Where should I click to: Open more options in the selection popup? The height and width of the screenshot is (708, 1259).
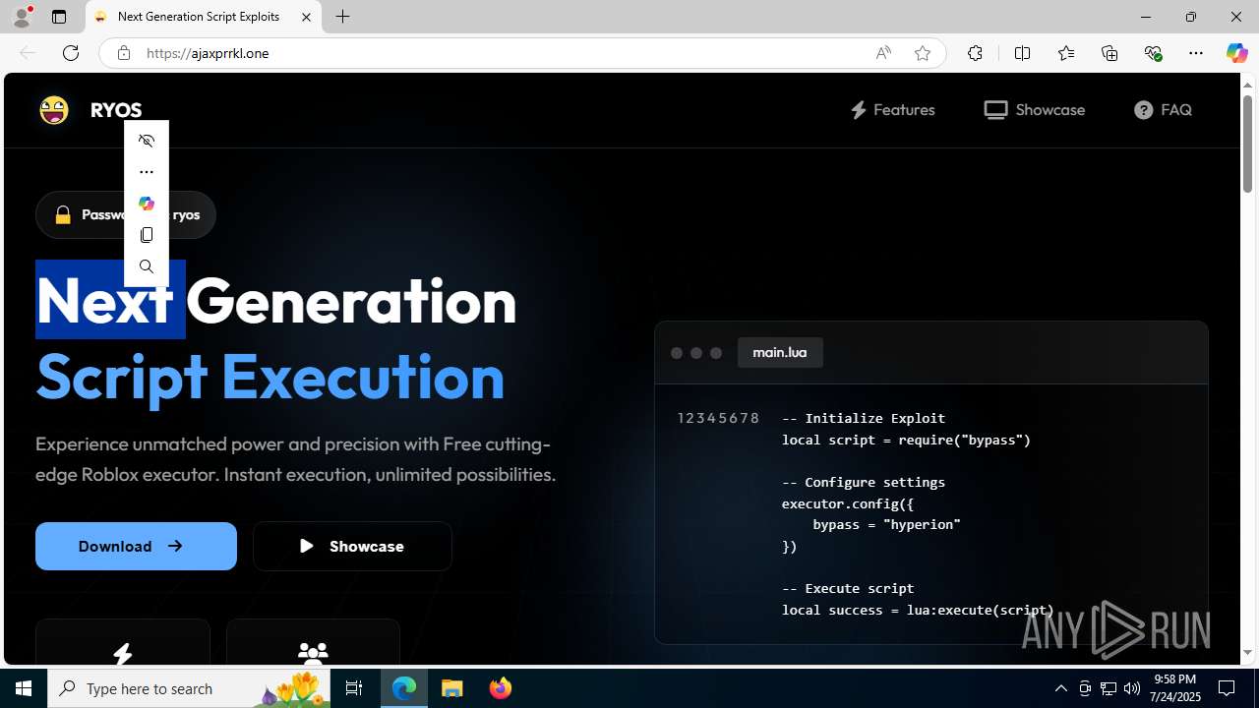tap(147, 172)
